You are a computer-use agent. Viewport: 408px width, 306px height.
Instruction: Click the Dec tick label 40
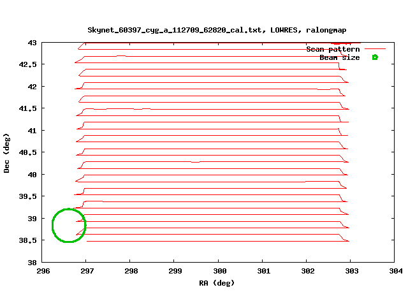33,175
